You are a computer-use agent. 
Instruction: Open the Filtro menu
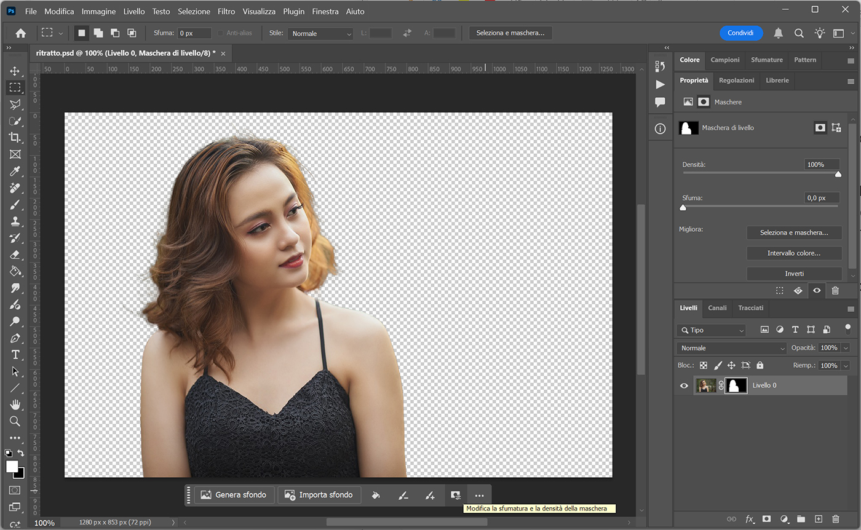[226, 11]
